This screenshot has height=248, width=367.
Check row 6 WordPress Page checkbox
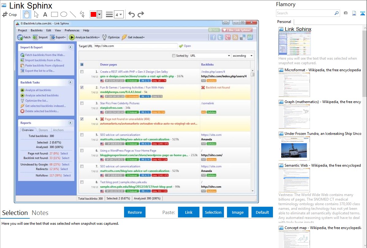tap(82, 150)
